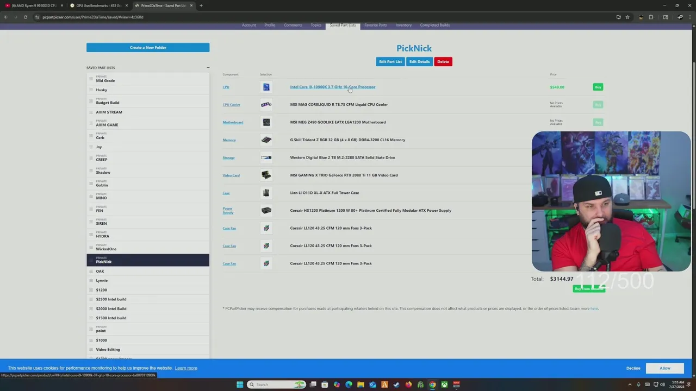Viewport: 696px width, 391px height.
Task: Click the drag handle beside Husky list
Action: click(91, 90)
